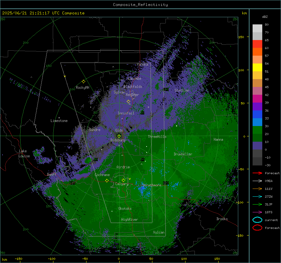
Task: Click the RockyMH label
Action: point(82,88)
